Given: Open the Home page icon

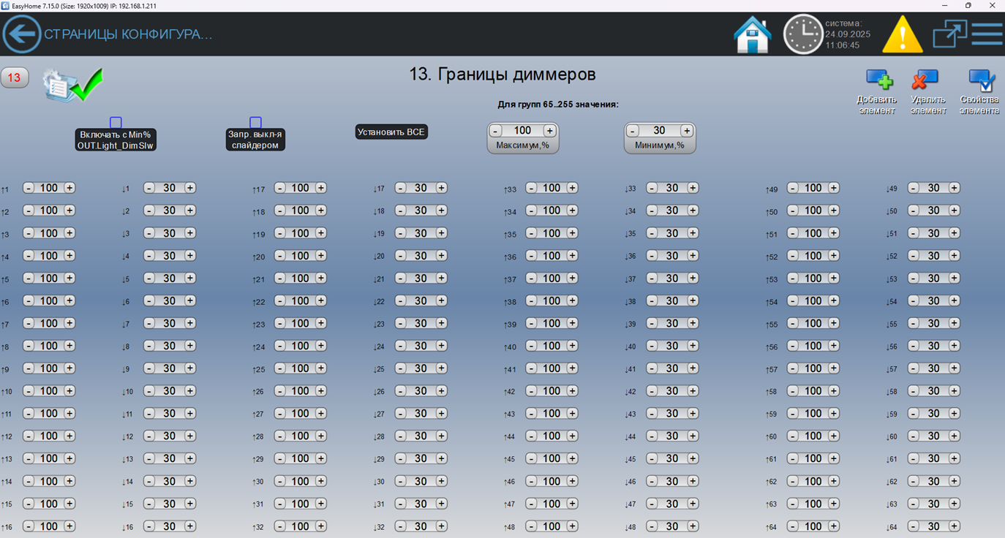Looking at the screenshot, I should [x=753, y=34].
